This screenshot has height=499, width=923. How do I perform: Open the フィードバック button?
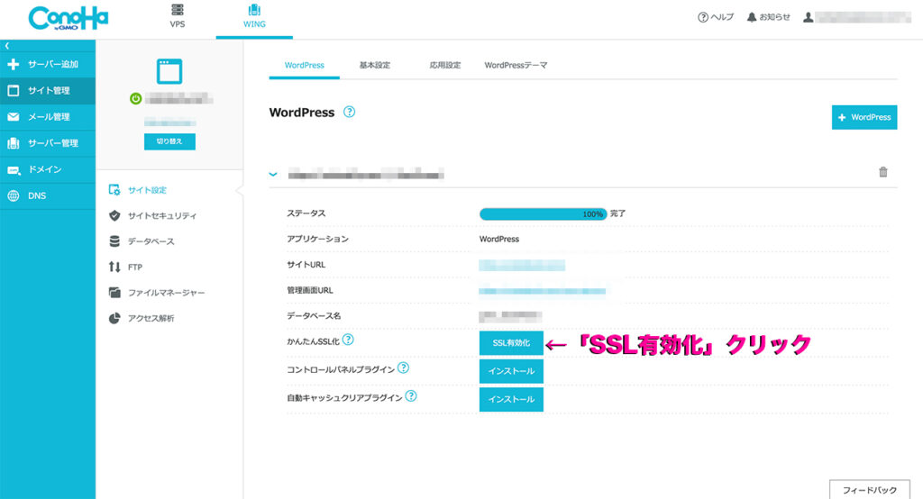(870, 490)
